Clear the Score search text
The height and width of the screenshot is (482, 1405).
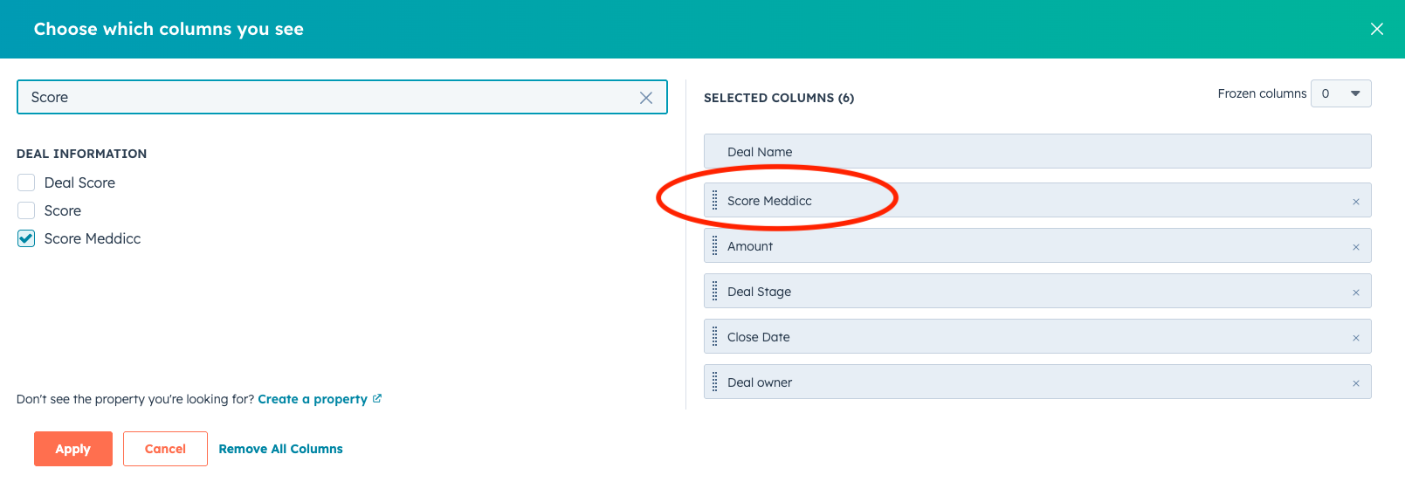click(645, 98)
